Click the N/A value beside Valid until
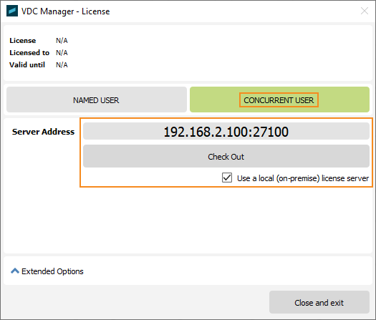Image resolution: width=376 pixels, height=320 pixels. (x=62, y=65)
